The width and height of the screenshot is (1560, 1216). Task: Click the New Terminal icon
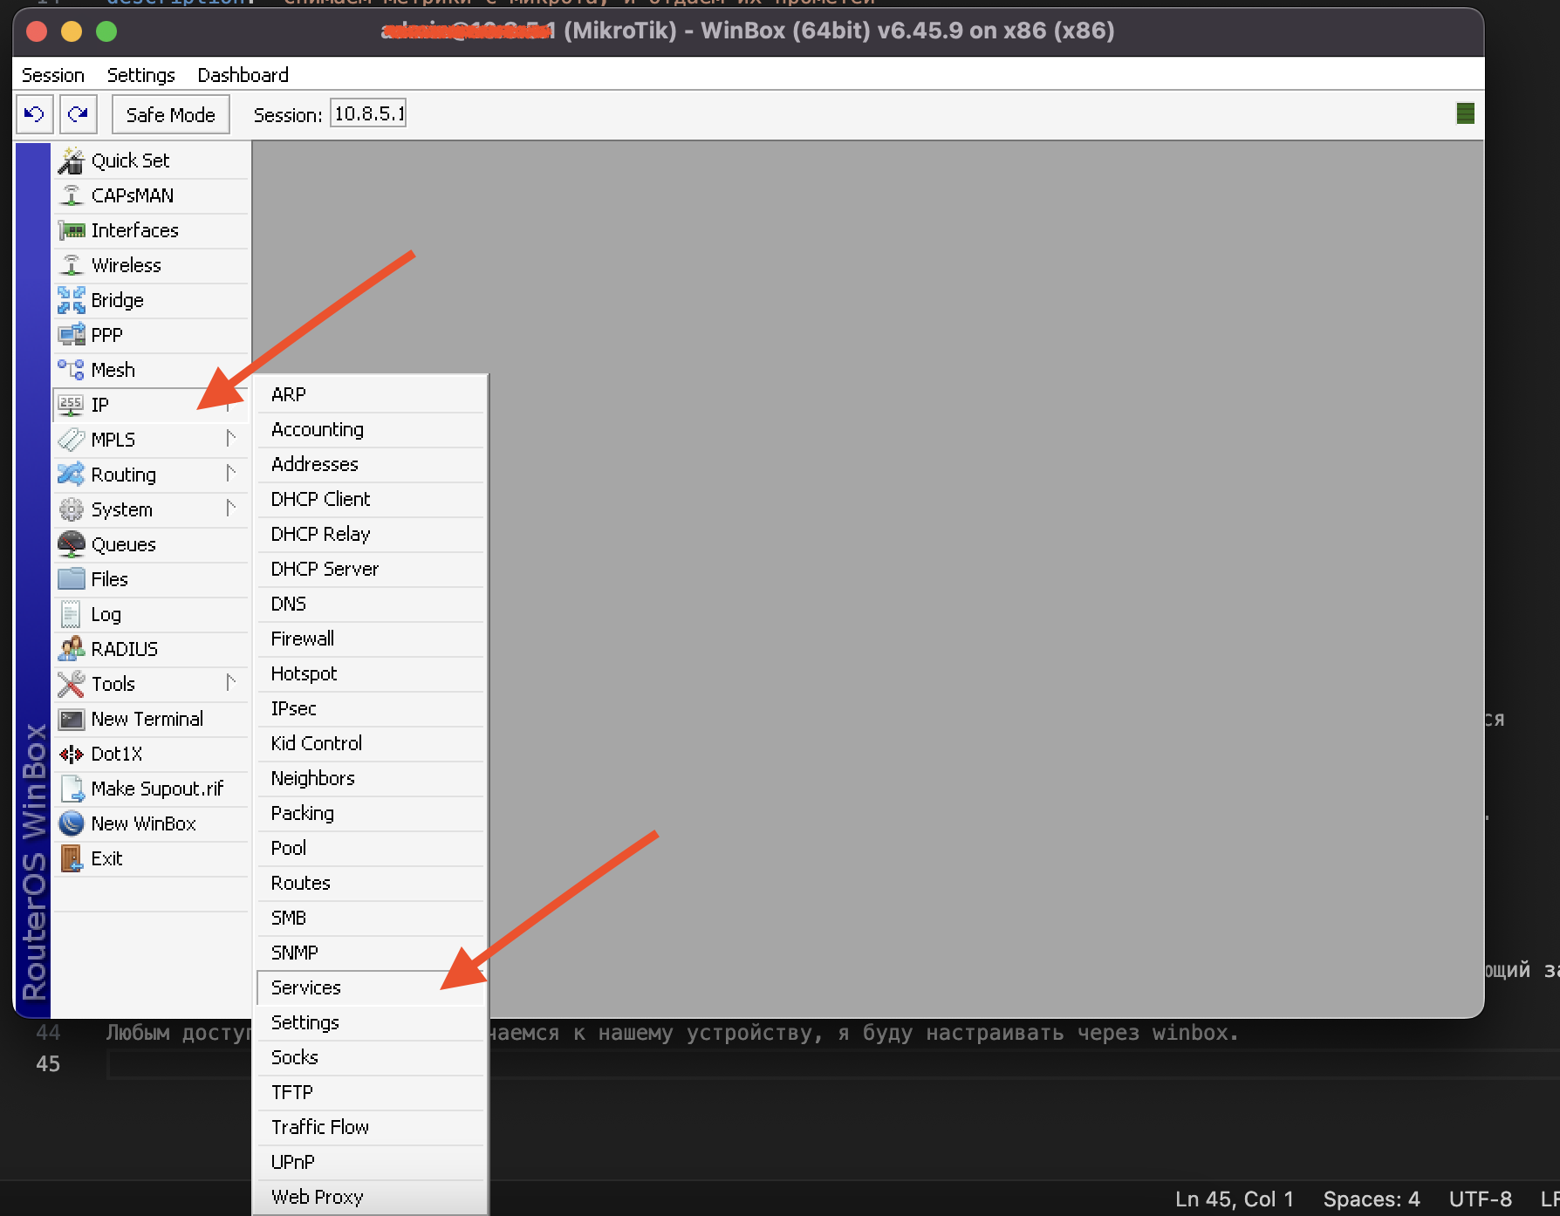[x=71, y=719]
